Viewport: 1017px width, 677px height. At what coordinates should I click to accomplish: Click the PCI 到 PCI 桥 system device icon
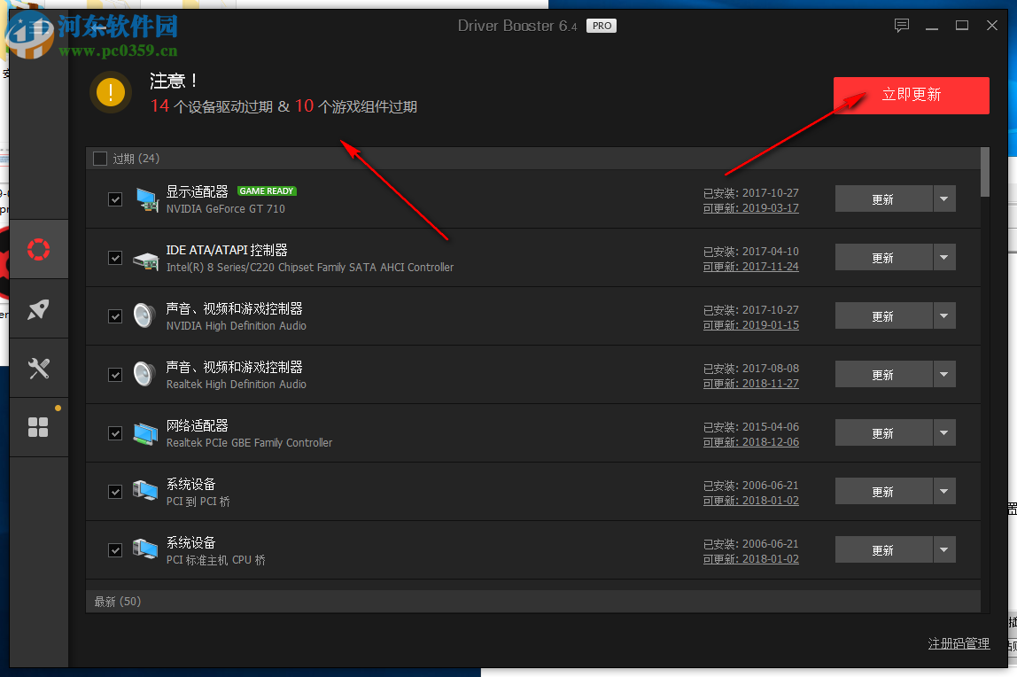point(145,491)
